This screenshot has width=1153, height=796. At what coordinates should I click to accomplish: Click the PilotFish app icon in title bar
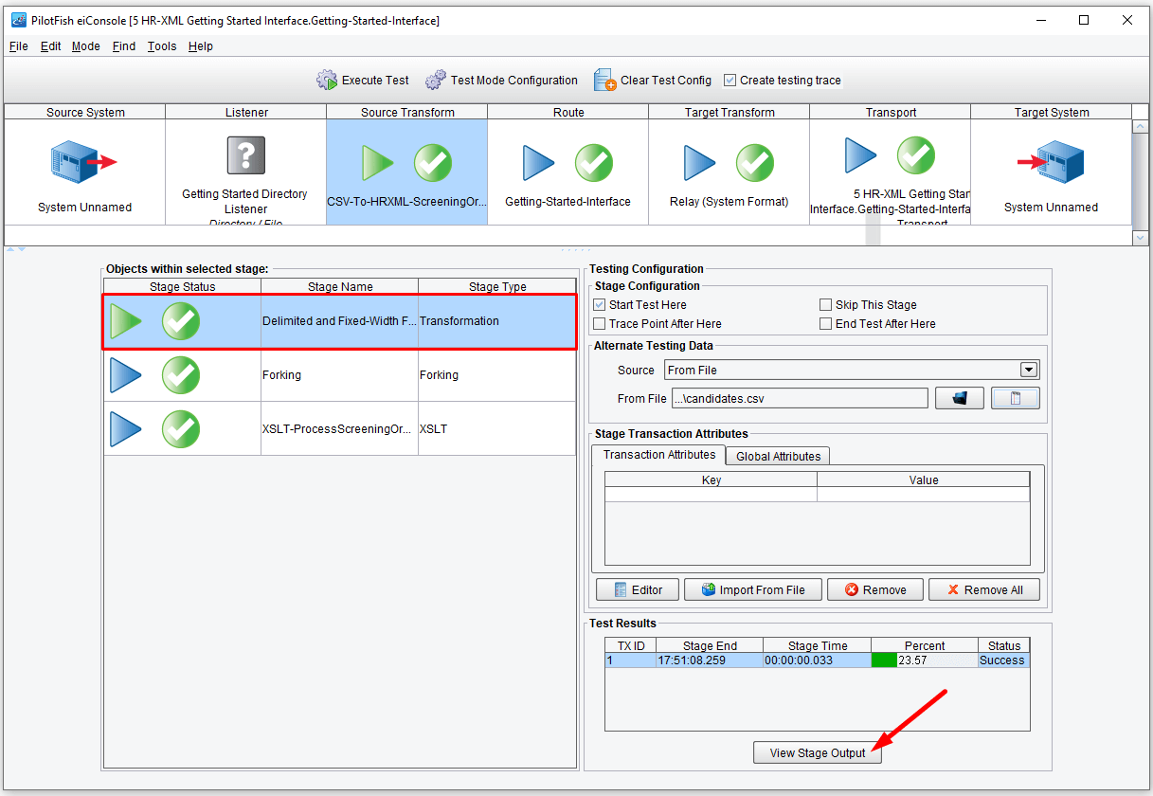[18, 20]
